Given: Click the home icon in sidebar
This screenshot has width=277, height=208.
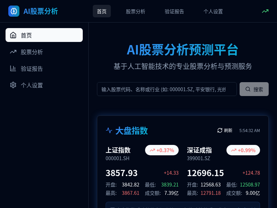Looking at the screenshot, I should tap(13, 35).
